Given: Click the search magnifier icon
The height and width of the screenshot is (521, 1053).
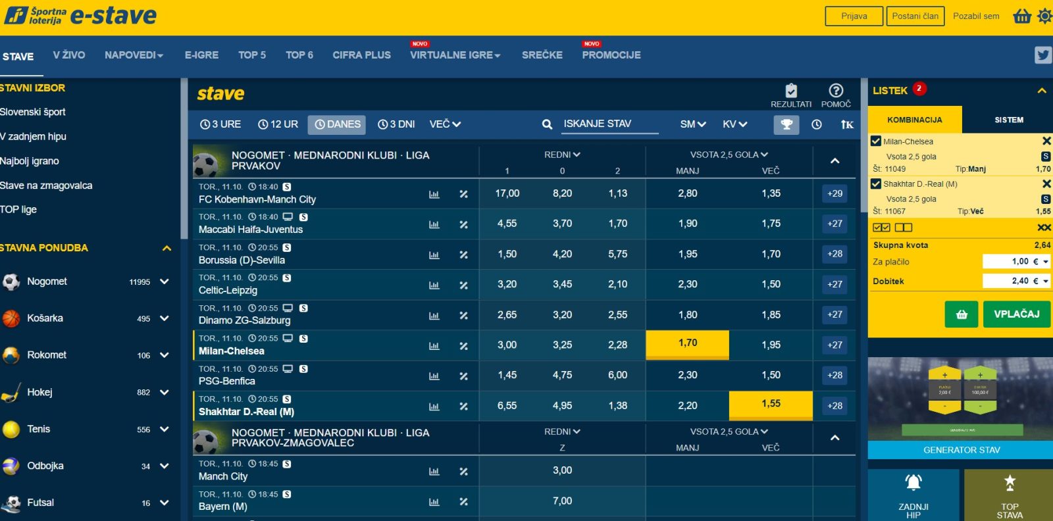Looking at the screenshot, I should [x=547, y=124].
